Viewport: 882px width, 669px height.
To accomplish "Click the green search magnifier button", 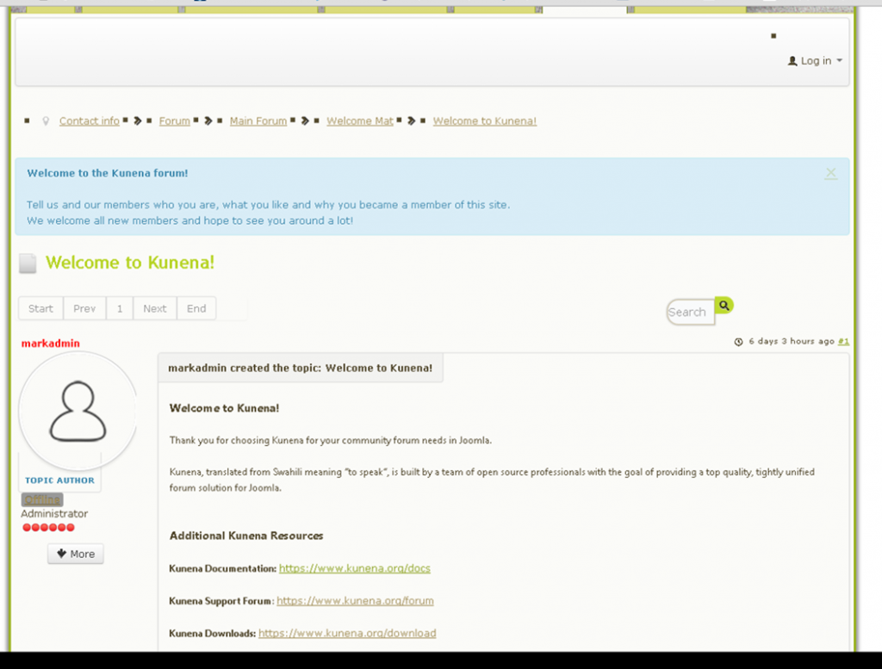I will tap(724, 305).
